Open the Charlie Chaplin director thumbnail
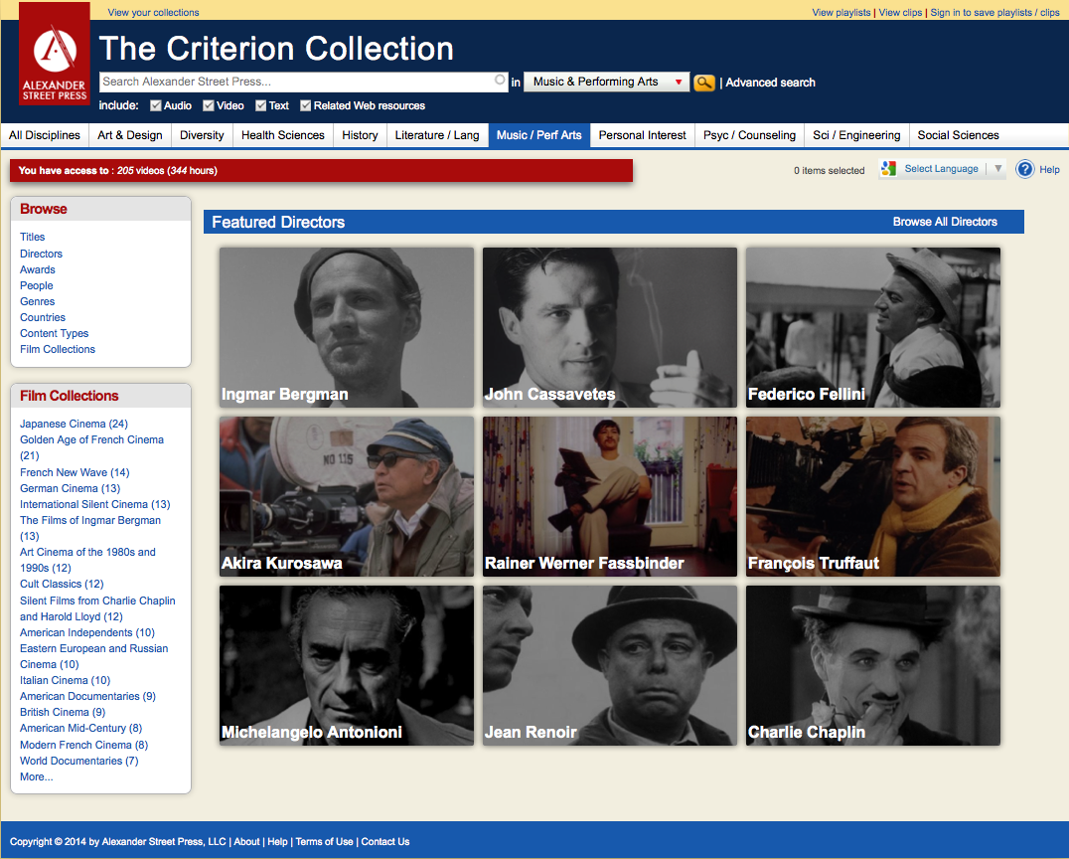Image resolution: width=1069 pixels, height=859 pixels. coord(872,665)
